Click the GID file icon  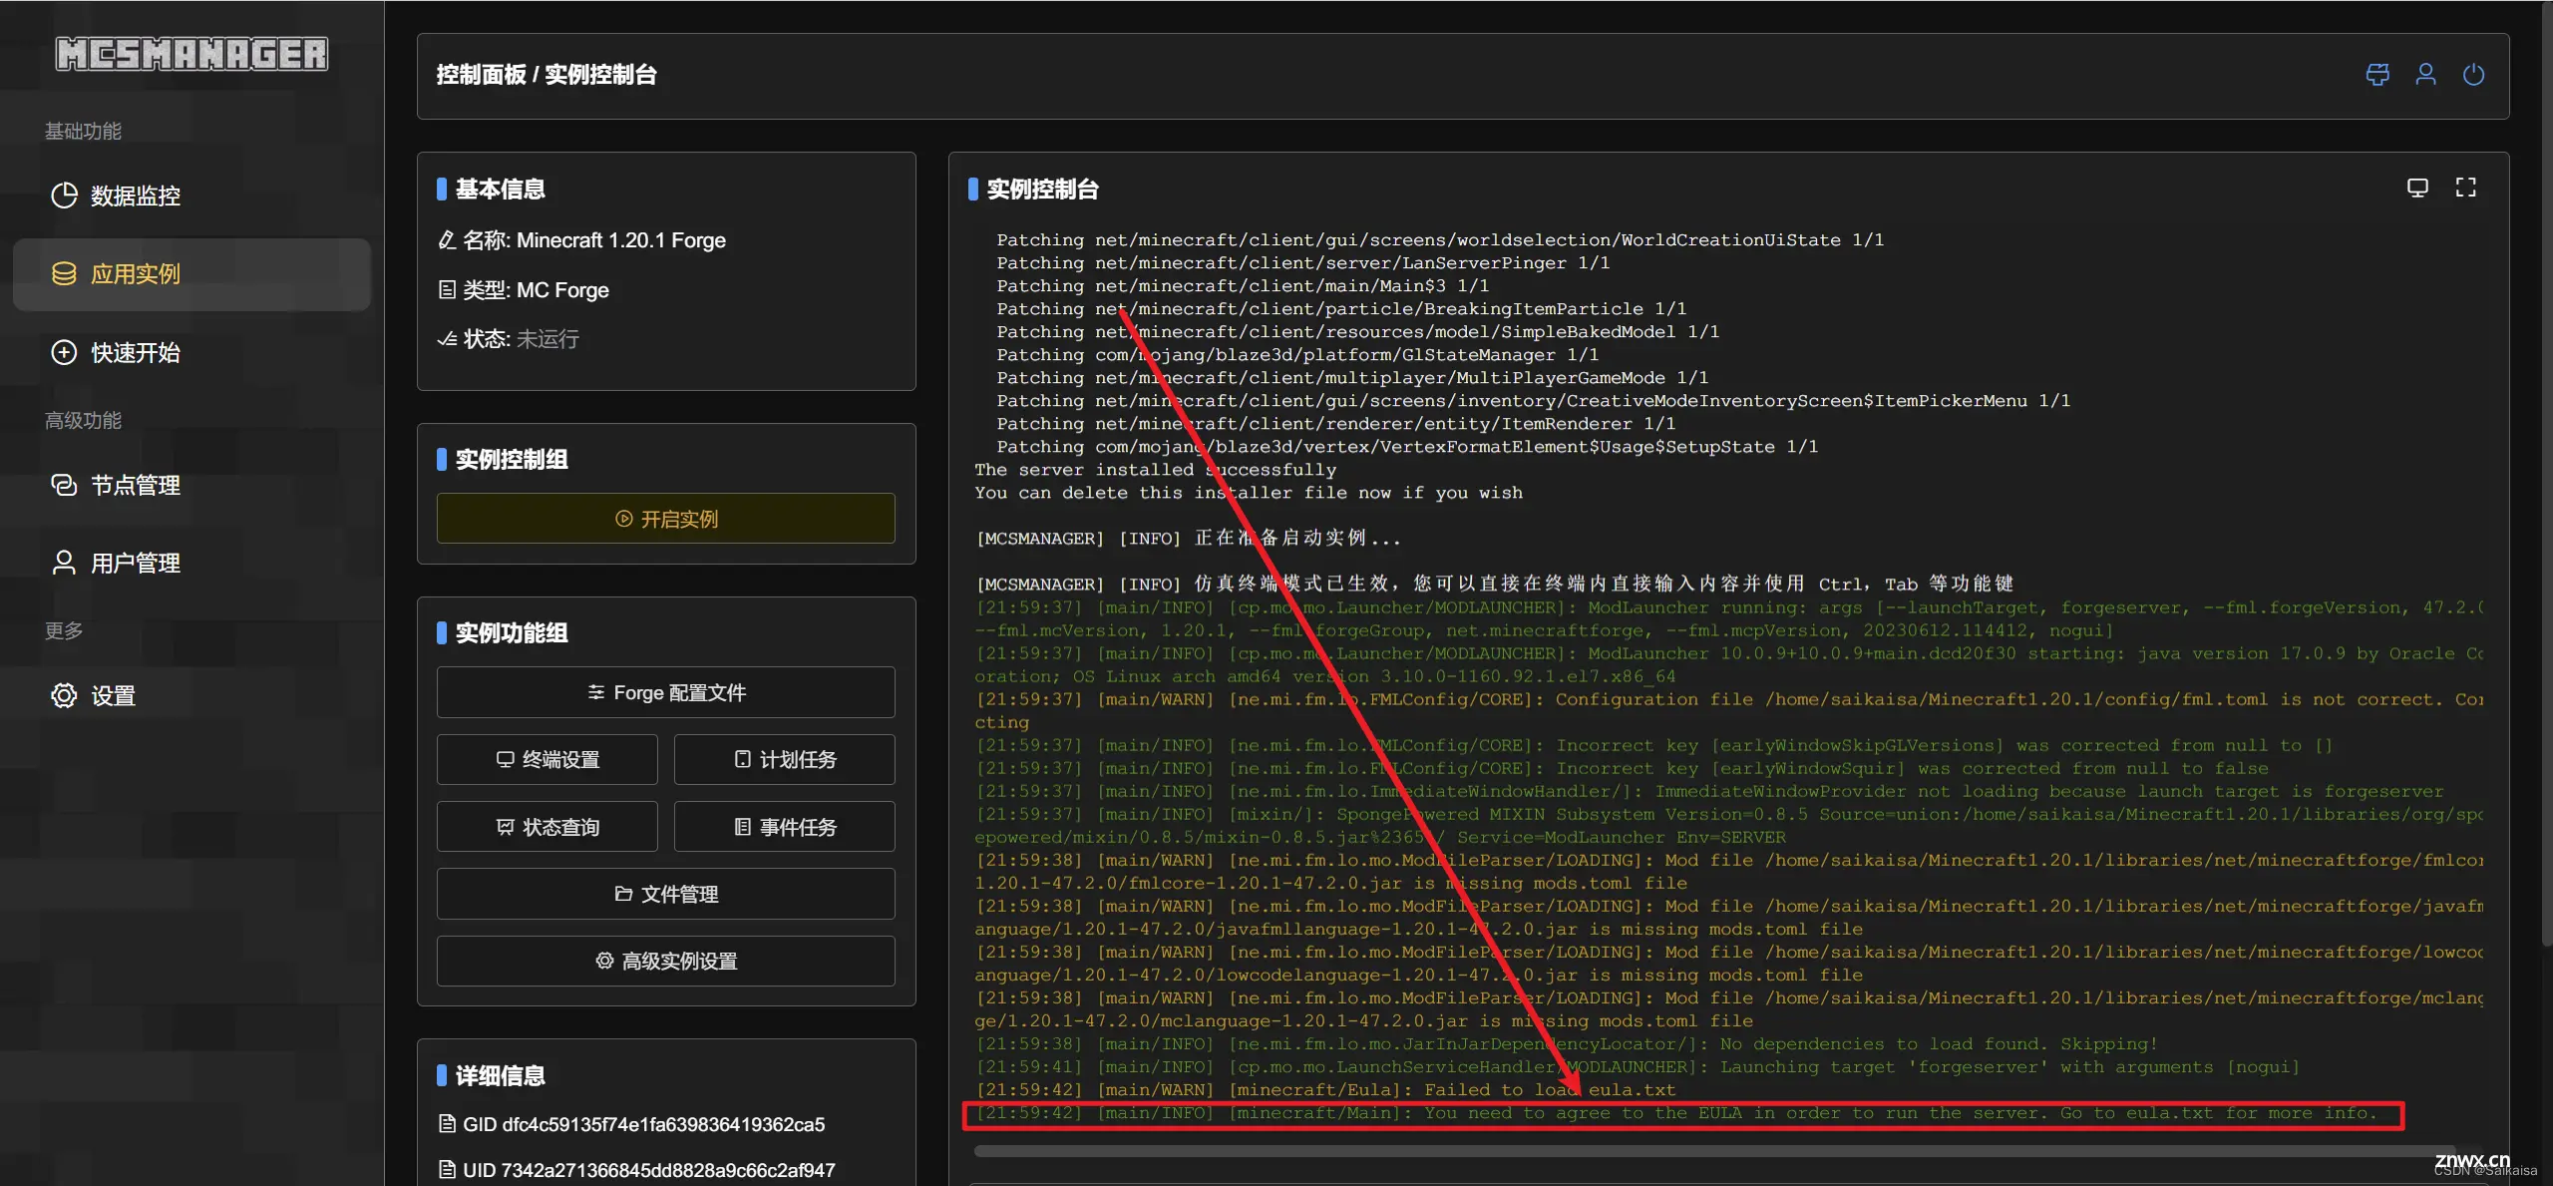447,1124
